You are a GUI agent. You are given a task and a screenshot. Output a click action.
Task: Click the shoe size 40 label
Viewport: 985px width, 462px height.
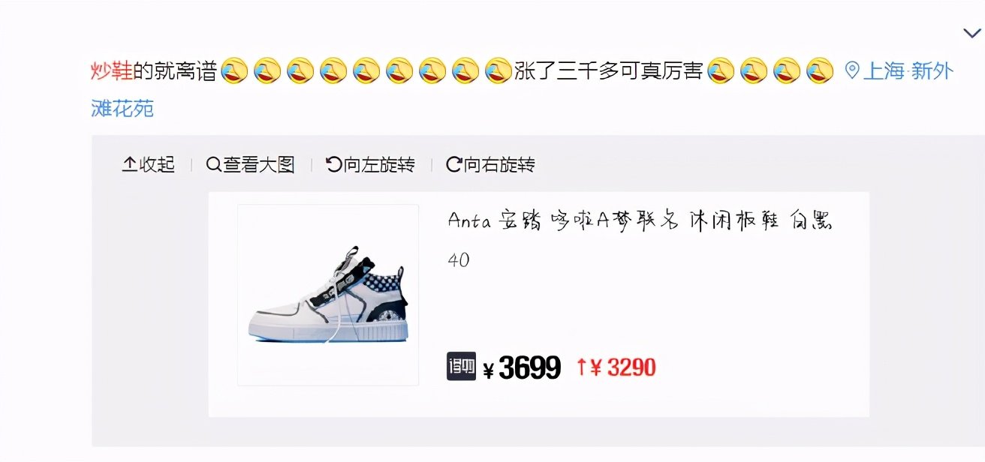pyautogui.click(x=459, y=260)
